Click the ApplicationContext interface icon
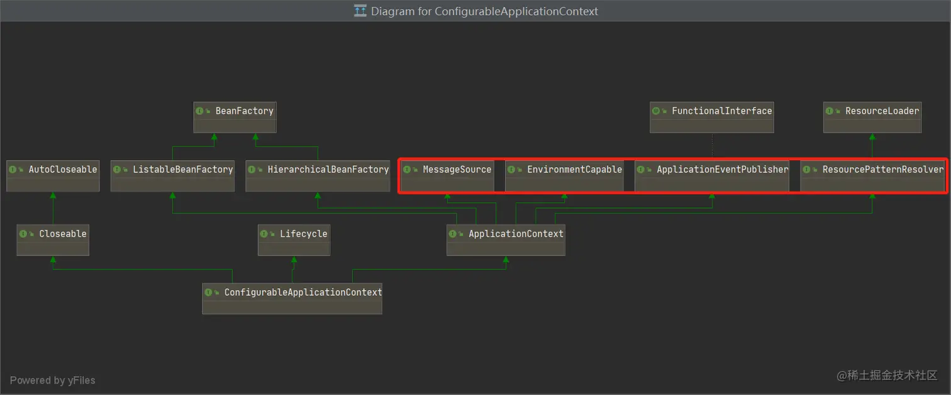The image size is (951, 395). [453, 234]
